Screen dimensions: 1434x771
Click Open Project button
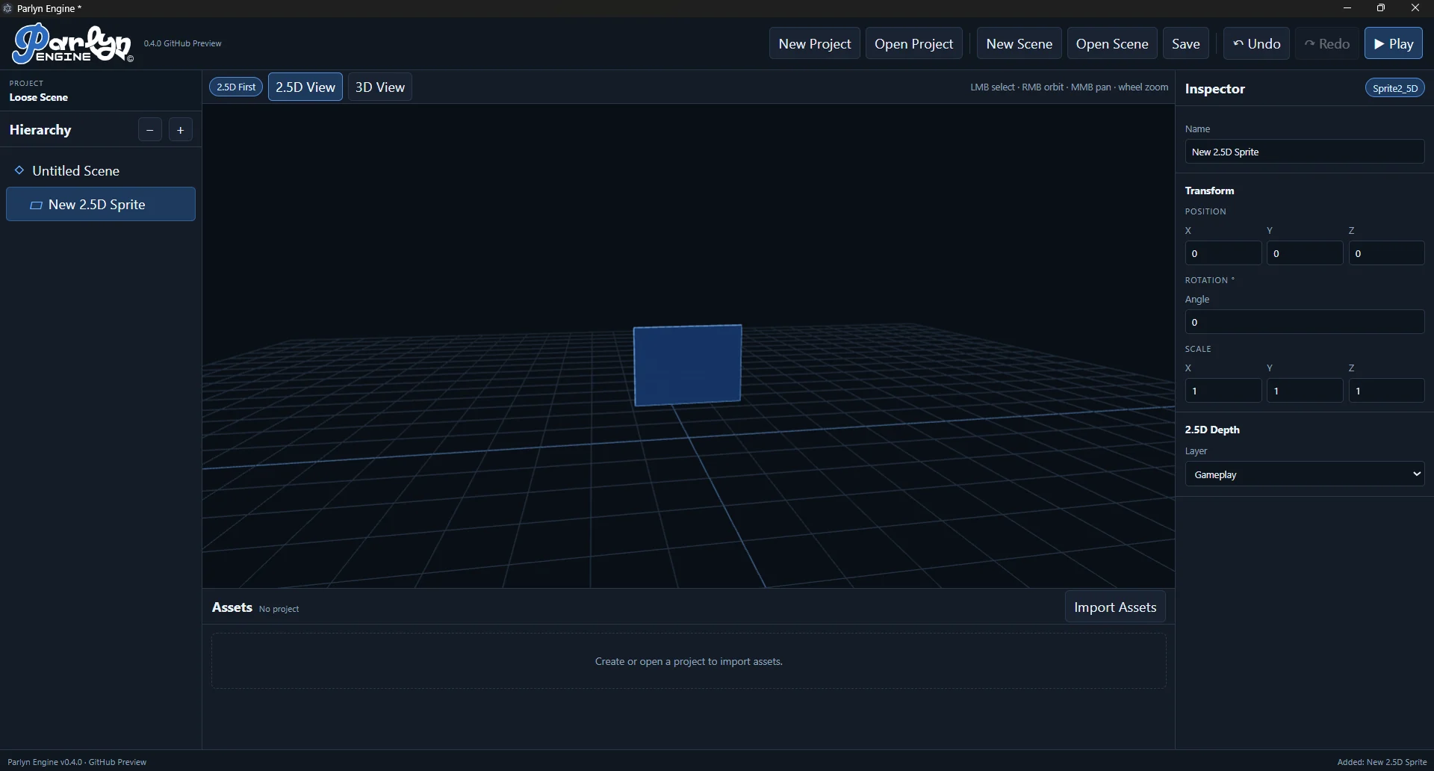coord(914,43)
